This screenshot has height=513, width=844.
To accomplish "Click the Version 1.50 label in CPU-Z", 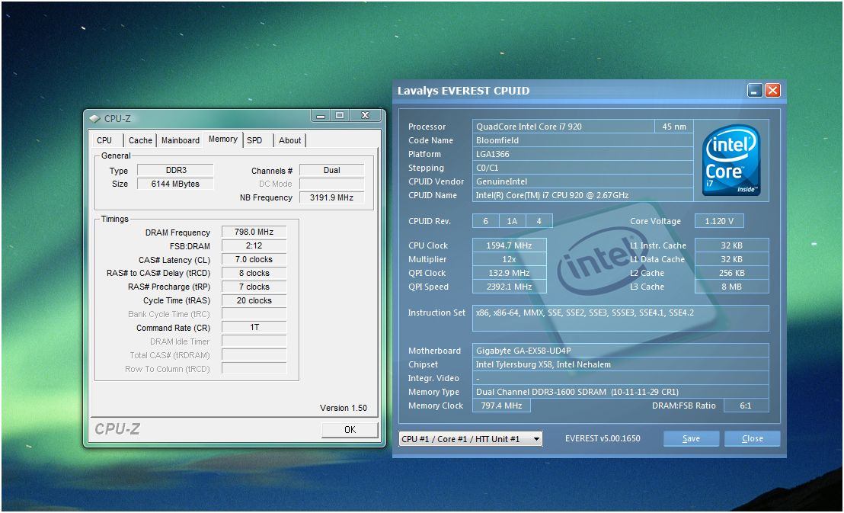I will pyautogui.click(x=344, y=408).
